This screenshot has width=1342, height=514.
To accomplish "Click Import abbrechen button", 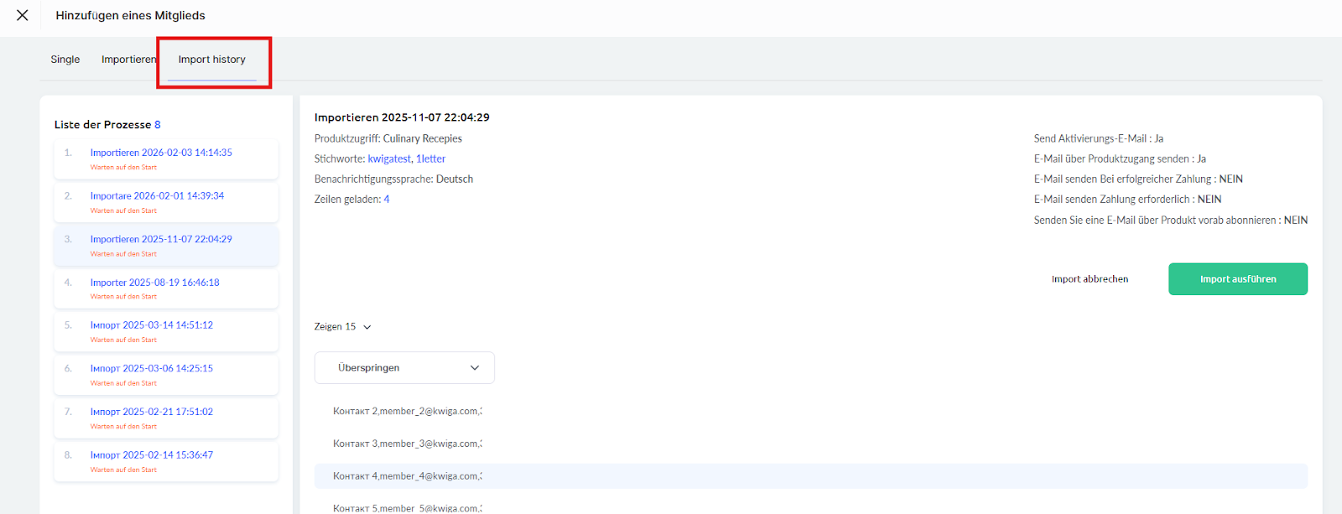I will click(x=1090, y=279).
